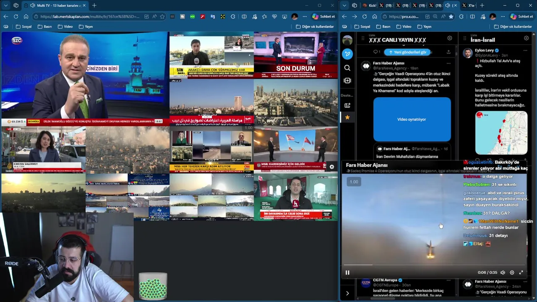537x302 pixels.
Task: Go home in left browser
Action: (x=26, y=16)
